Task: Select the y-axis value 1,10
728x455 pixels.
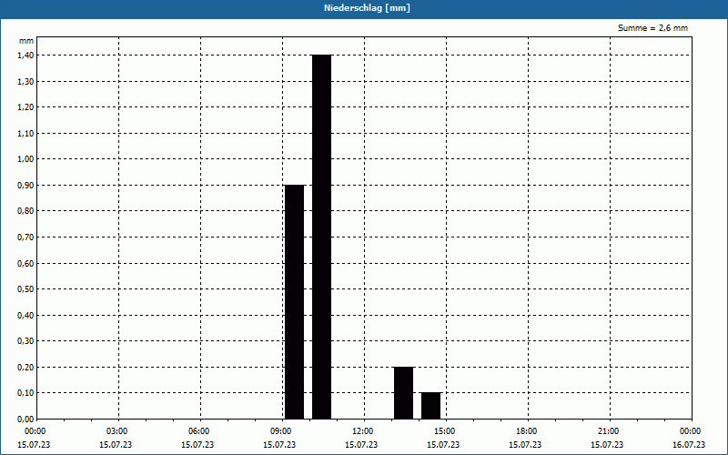Action: tap(25, 133)
